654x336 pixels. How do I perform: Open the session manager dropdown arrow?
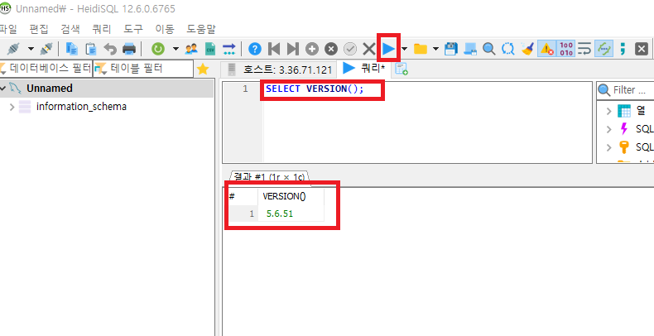[31, 49]
